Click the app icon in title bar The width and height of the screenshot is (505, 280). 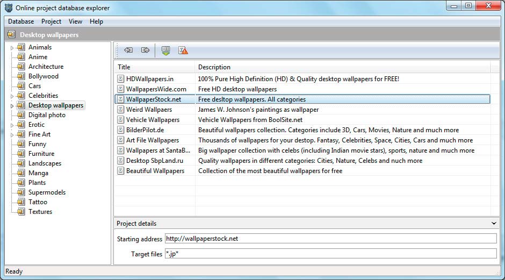[9, 8]
